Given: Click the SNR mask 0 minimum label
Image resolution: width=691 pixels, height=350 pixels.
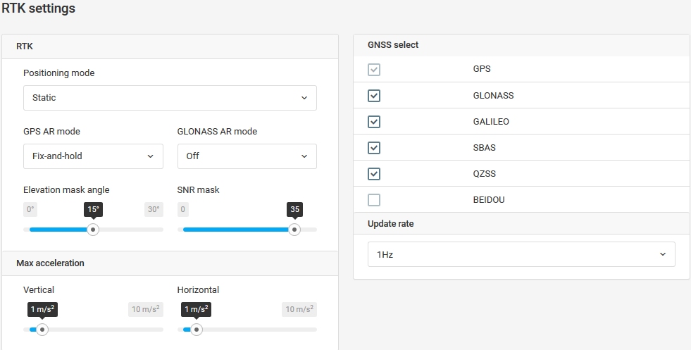Looking at the screenshot, I should click(x=183, y=209).
